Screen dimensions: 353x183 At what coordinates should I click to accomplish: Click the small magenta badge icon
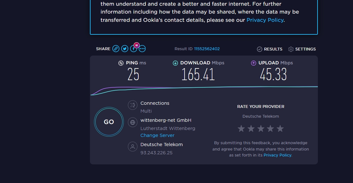click(136, 45)
